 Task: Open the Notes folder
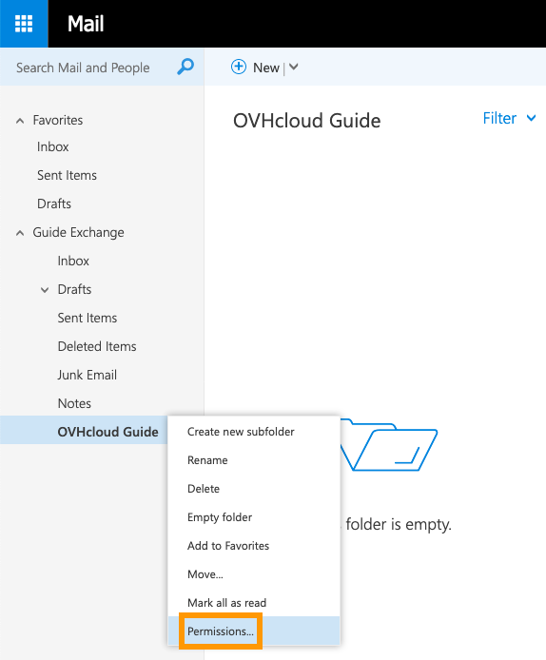click(x=74, y=403)
